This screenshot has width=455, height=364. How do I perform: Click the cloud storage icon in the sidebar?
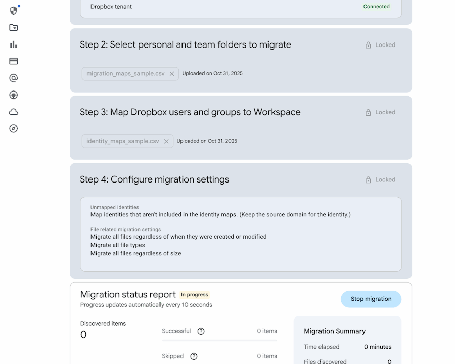click(x=13, y=112)
